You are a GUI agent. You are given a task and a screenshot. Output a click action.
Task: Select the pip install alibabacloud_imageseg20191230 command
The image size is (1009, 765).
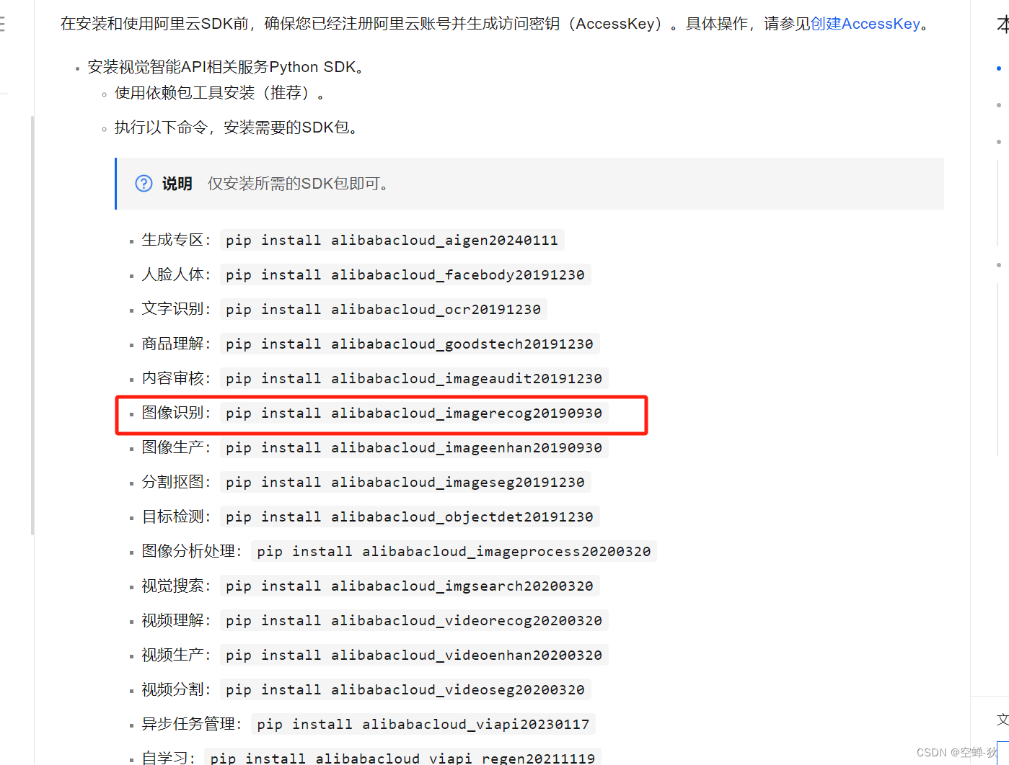tap(405, 482)
